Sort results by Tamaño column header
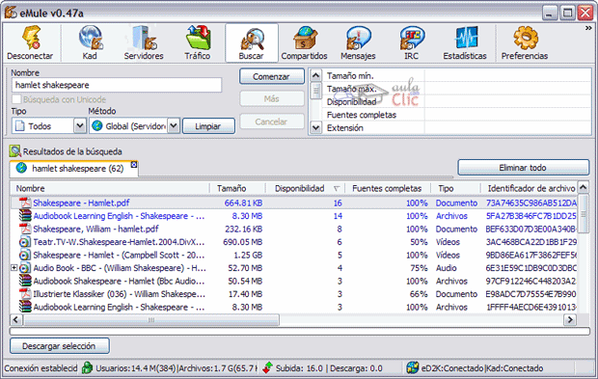598x379 pixels. [237, 188]
